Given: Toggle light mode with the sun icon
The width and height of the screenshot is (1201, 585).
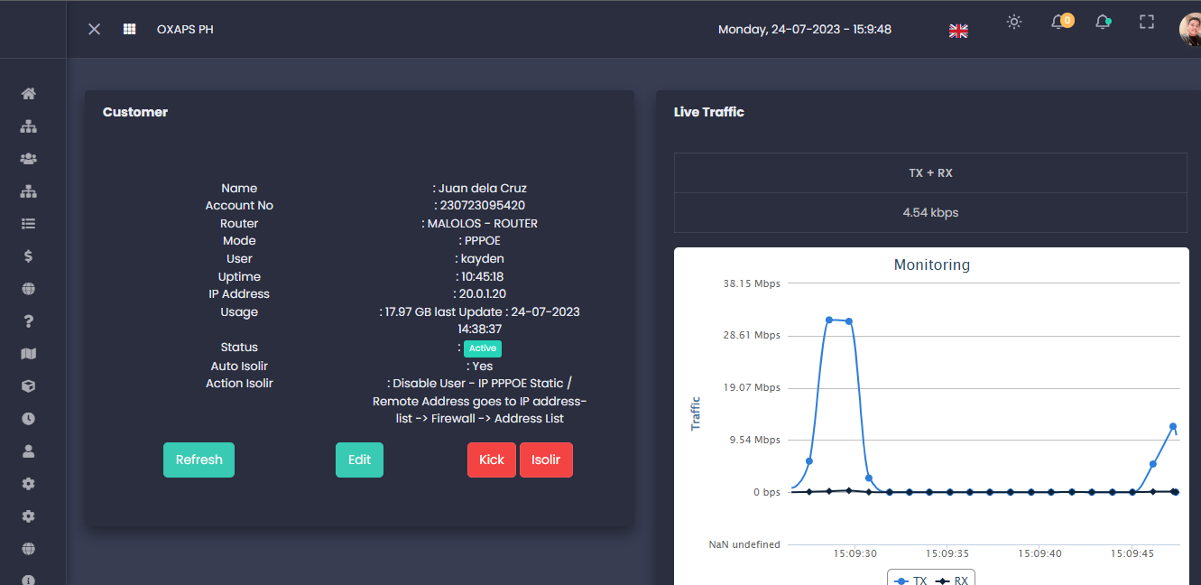Looking at the screenshot, I should (x=1014, y=22).
